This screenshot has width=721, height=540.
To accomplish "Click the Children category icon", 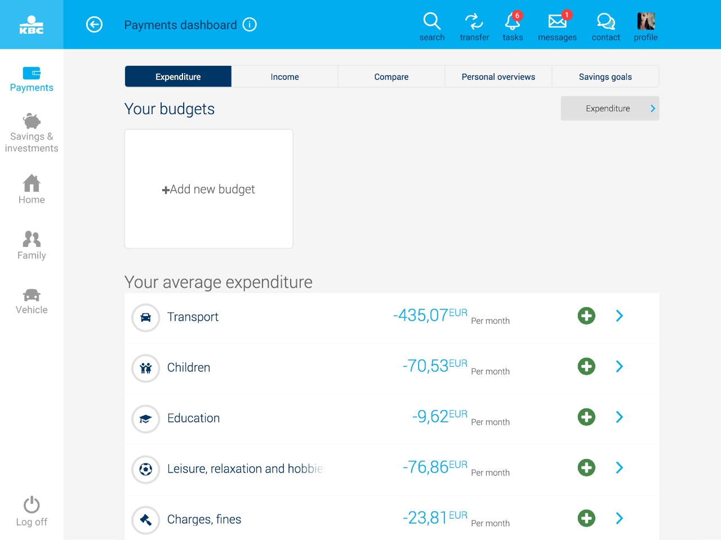I will pos(146,368).
